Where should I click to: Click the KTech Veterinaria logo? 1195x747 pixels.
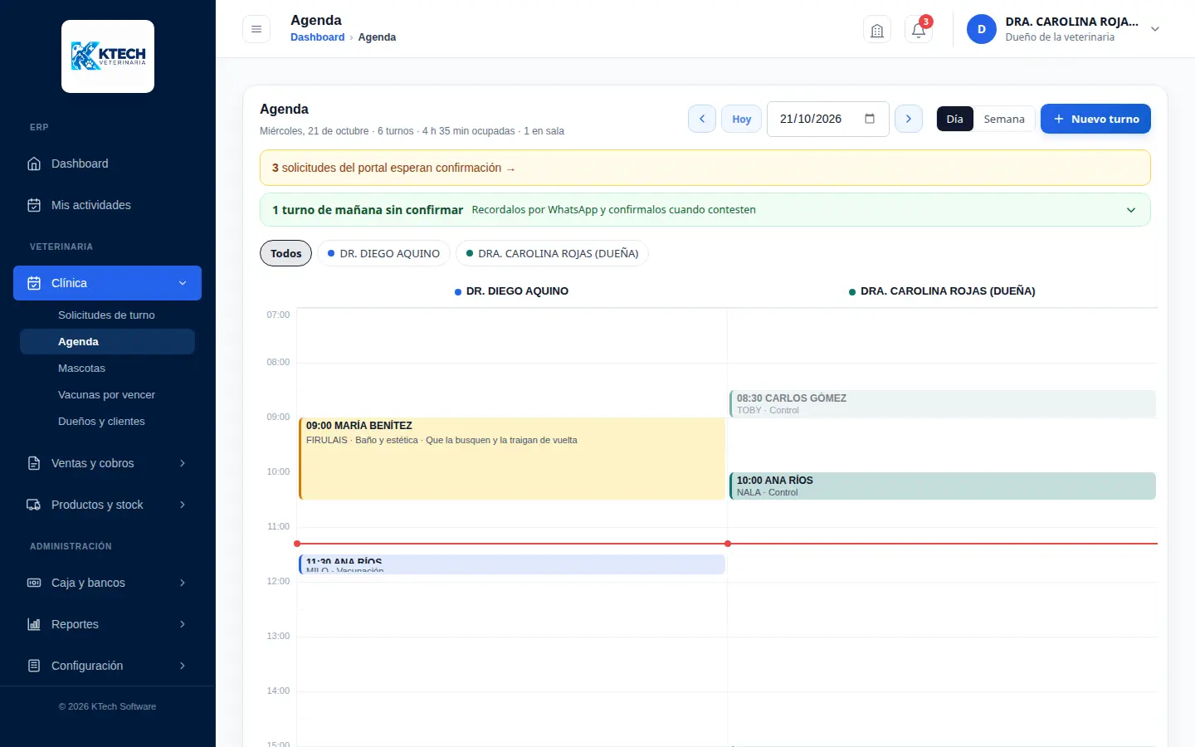coord(108,56)
